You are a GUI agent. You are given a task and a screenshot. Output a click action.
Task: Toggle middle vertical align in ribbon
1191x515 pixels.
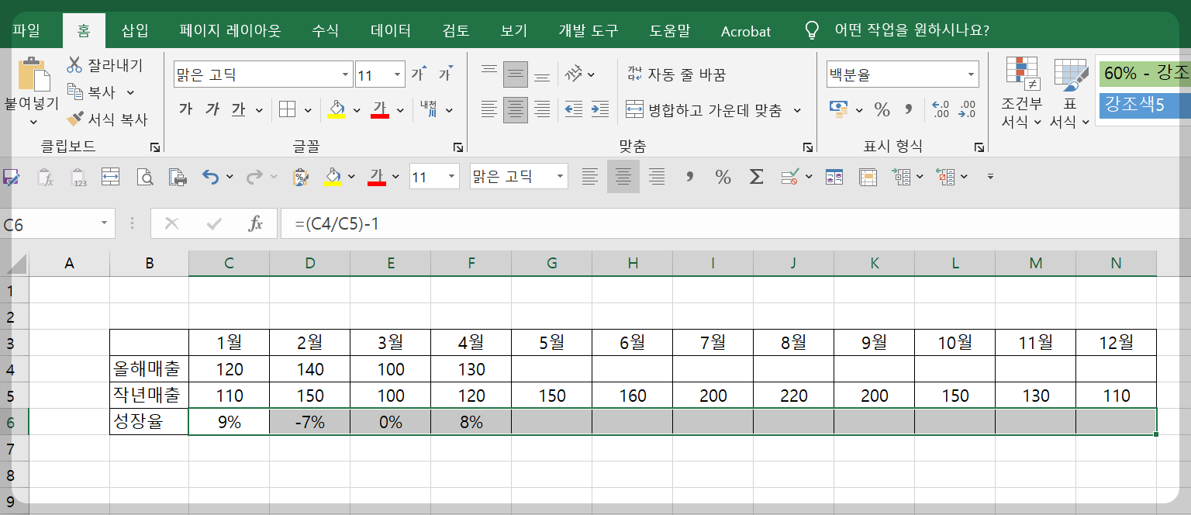coord(516,74)
